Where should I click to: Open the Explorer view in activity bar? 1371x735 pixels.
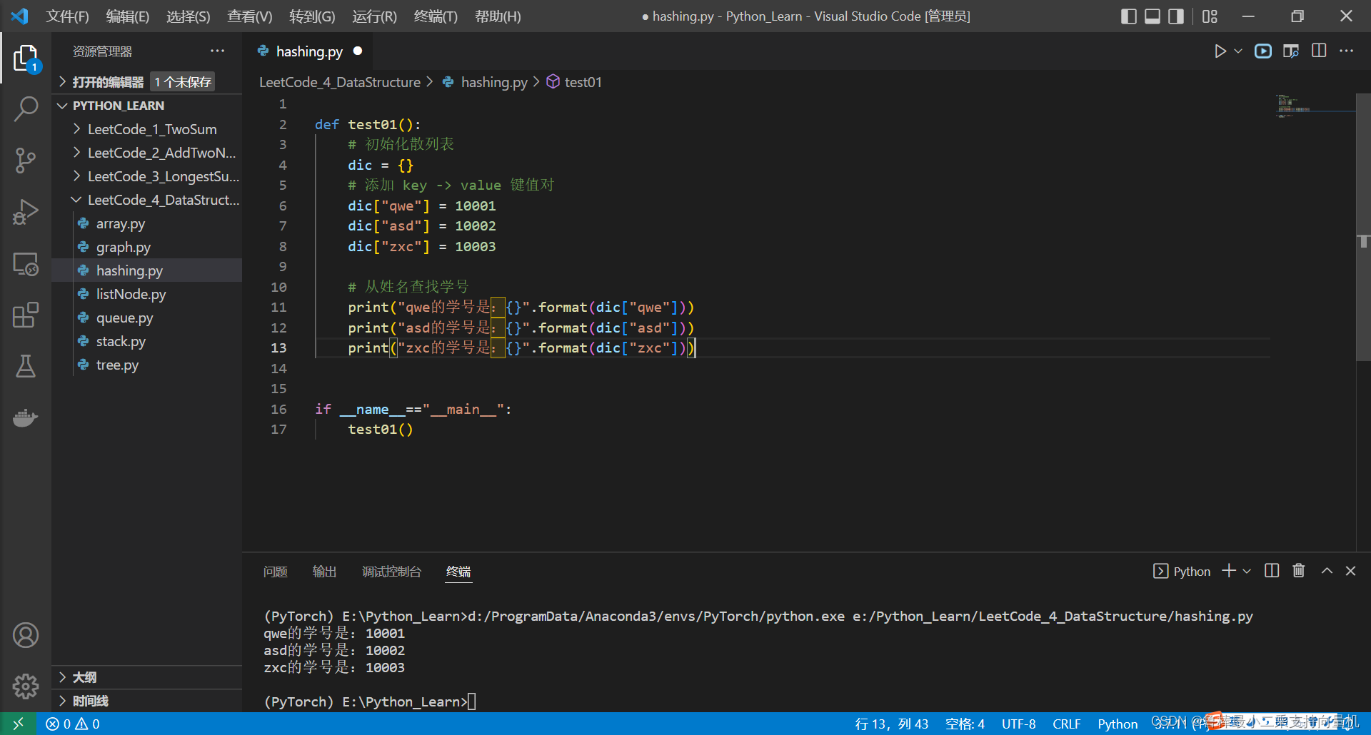pyautogui.click(x=26, y=58)
